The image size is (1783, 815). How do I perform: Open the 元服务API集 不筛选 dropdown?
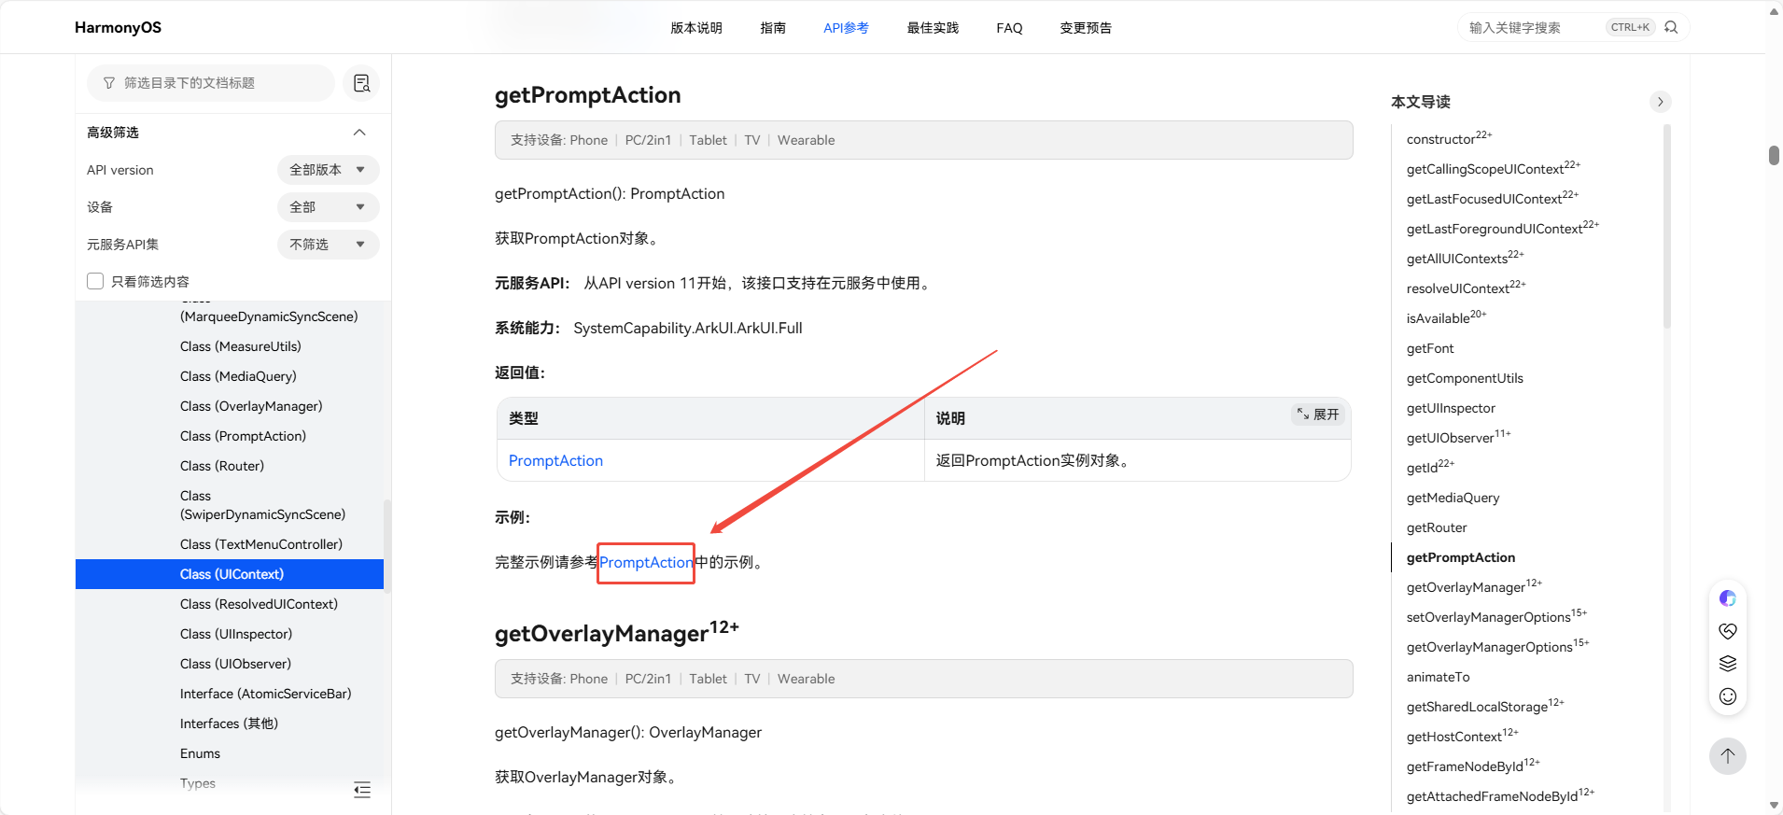pos(328,245)
